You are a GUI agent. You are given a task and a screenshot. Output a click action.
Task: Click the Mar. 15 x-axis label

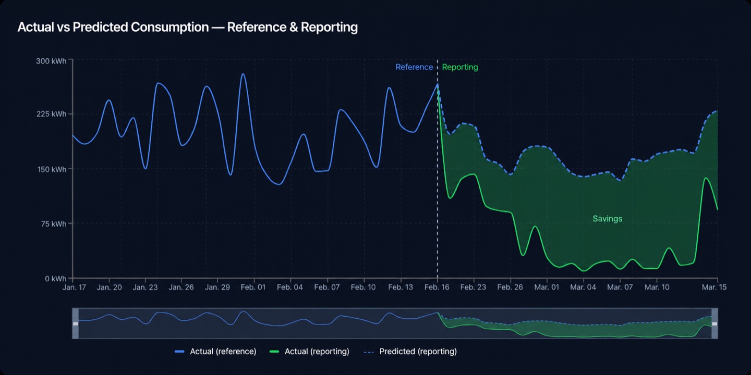(714, 287)
